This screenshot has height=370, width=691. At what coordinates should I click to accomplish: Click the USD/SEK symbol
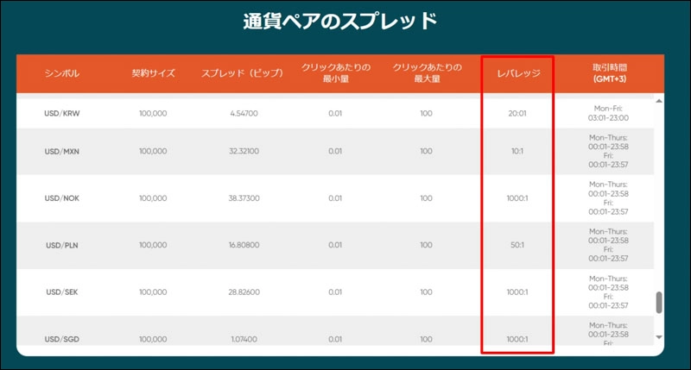[x=62, y=292]
